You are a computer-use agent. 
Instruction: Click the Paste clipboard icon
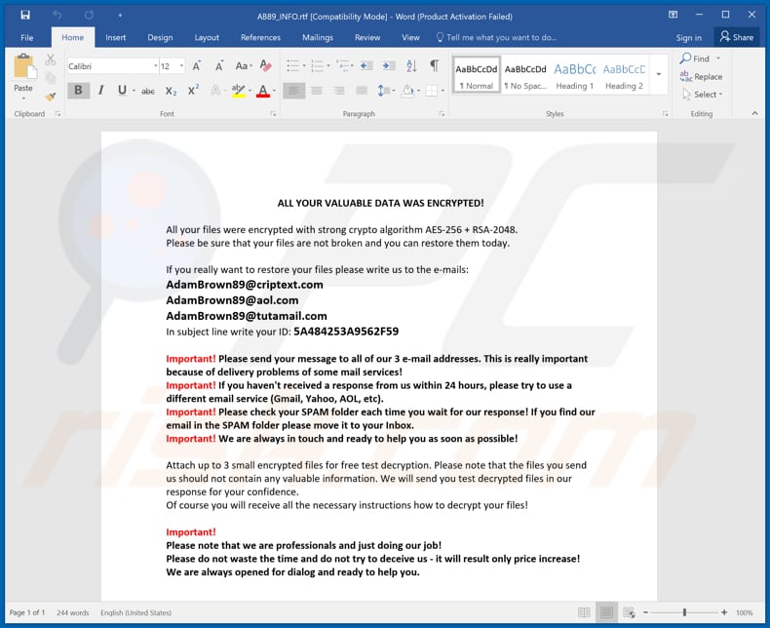[x=23, y=67]
